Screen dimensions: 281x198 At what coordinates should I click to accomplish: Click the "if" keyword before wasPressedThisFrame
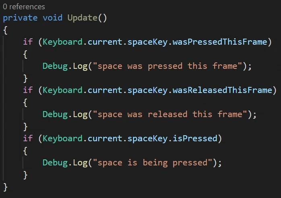click(x=28, y=42)
